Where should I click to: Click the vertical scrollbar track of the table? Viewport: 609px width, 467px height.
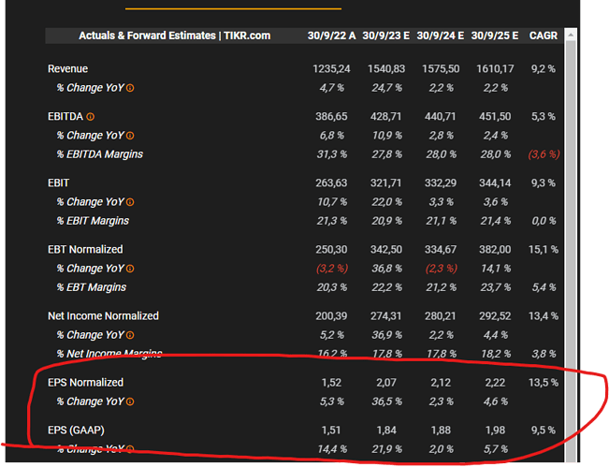point(572,234)
